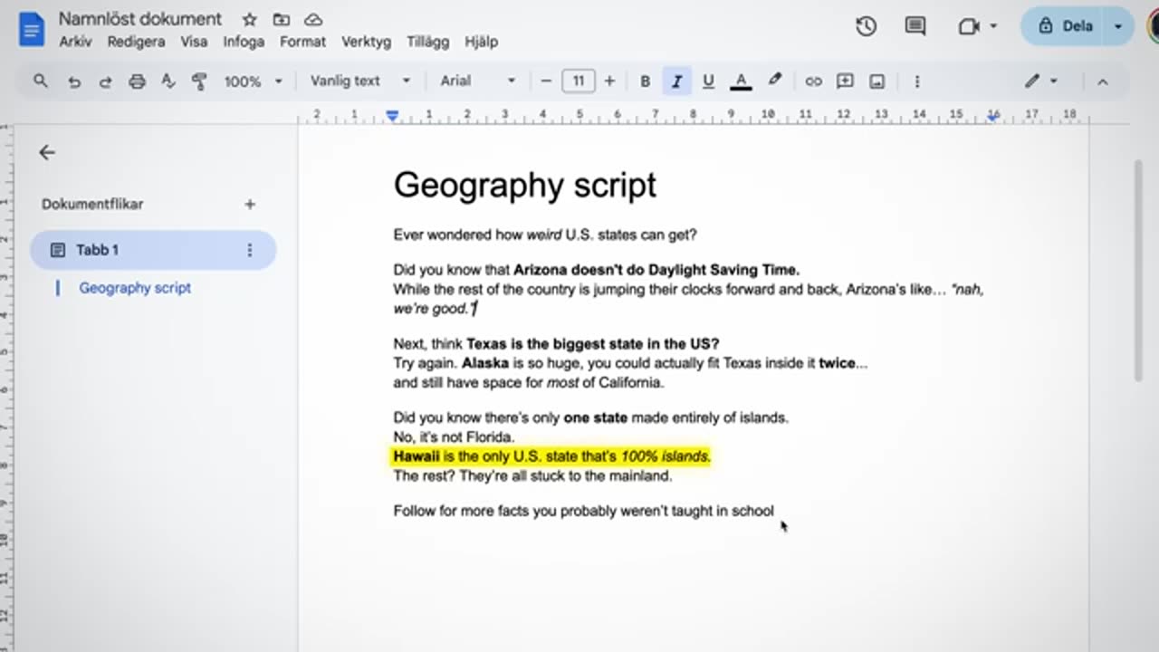
Task: Close the tabs sidebar with back arrow
Action: 47,153
